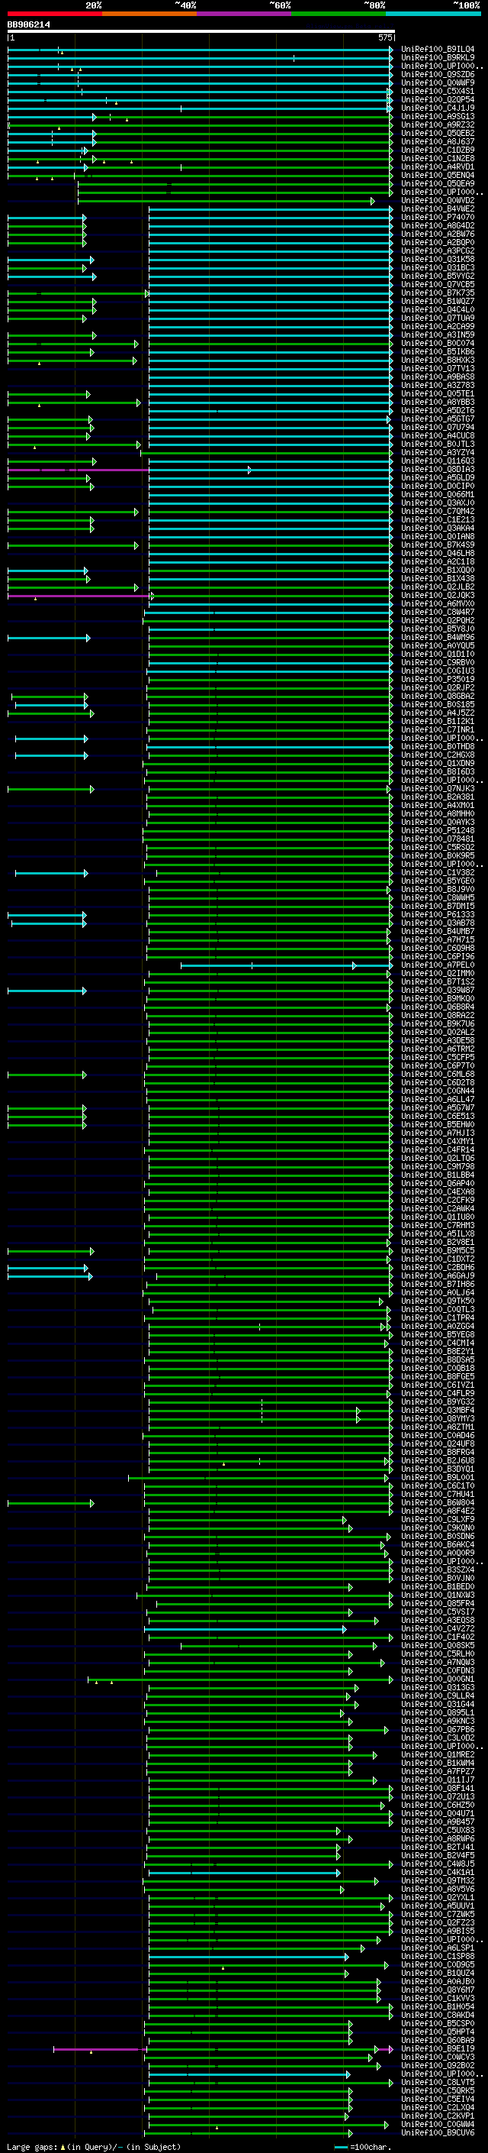Select label UniRef100_Q8DIA3
Image resolution: width=488 pixels, height=2153 pixels.
point(438,470)
